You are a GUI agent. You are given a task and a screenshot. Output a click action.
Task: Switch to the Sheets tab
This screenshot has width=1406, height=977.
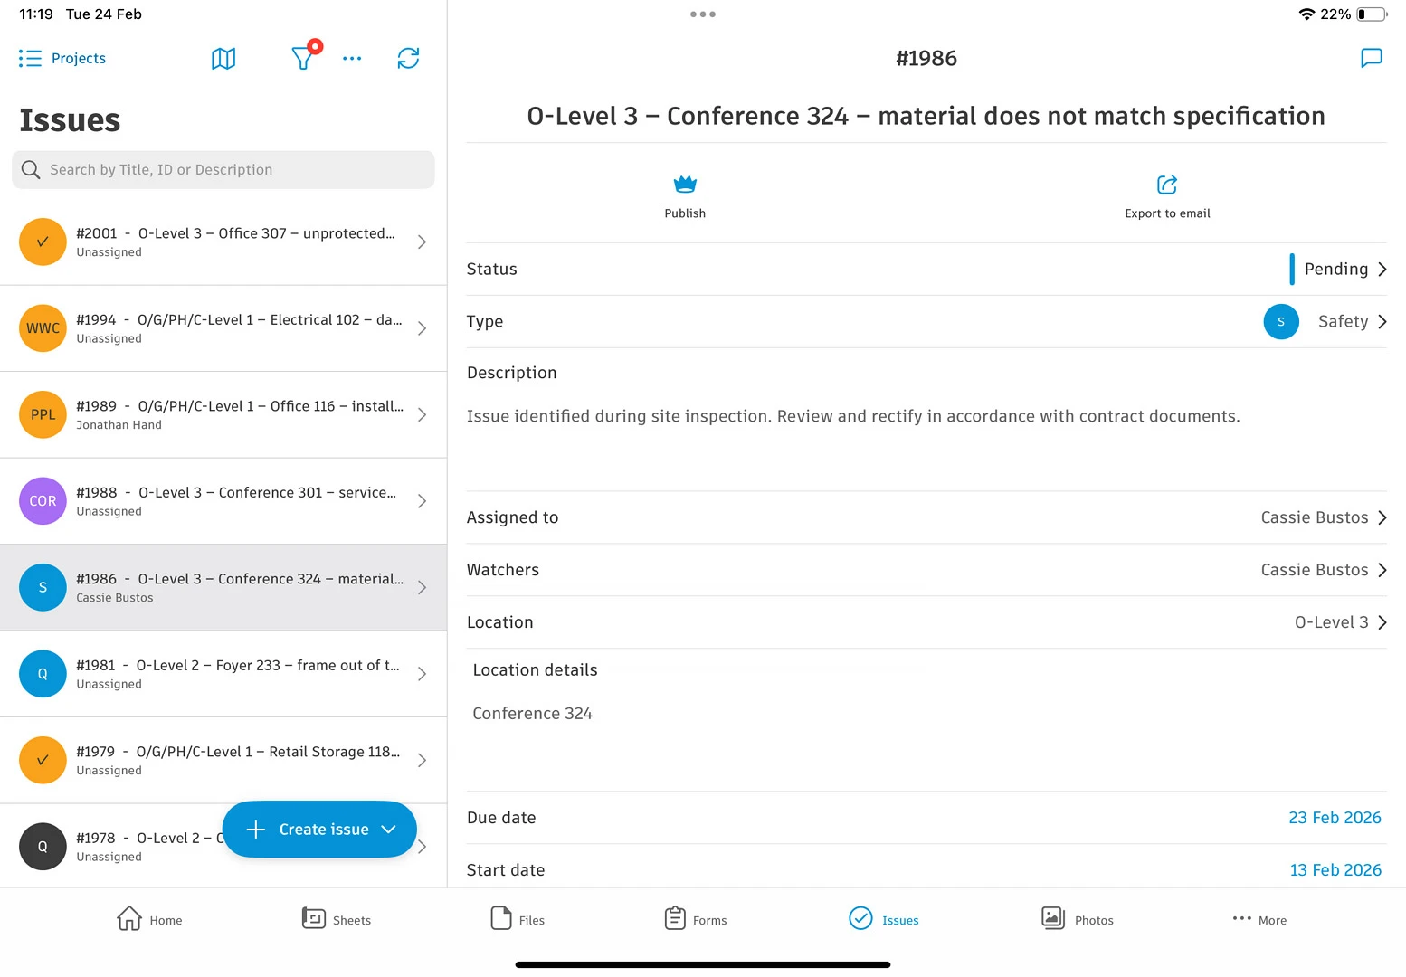(x=337, y=919)
